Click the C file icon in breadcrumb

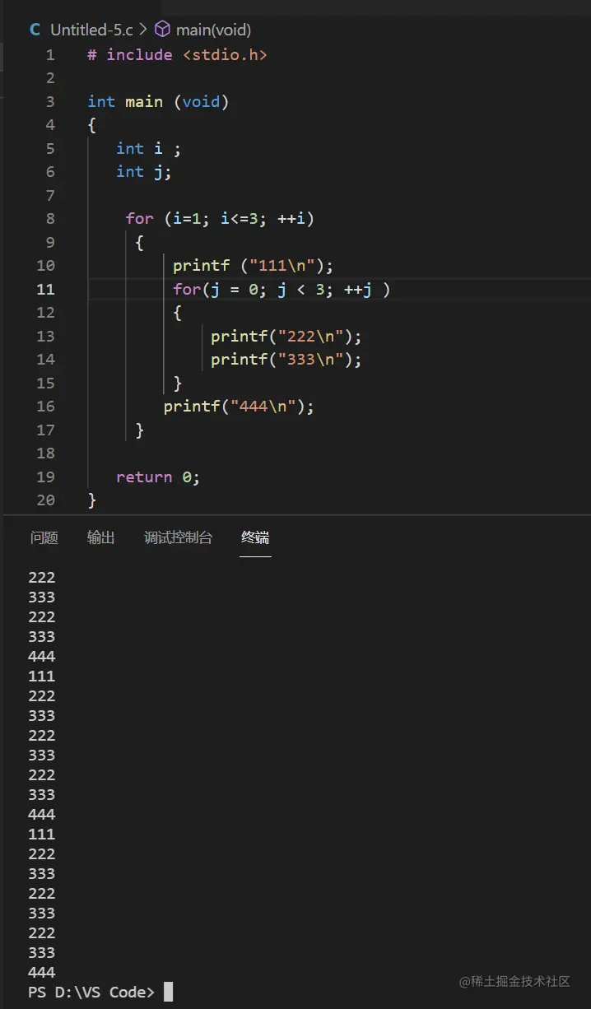point(35,30)
